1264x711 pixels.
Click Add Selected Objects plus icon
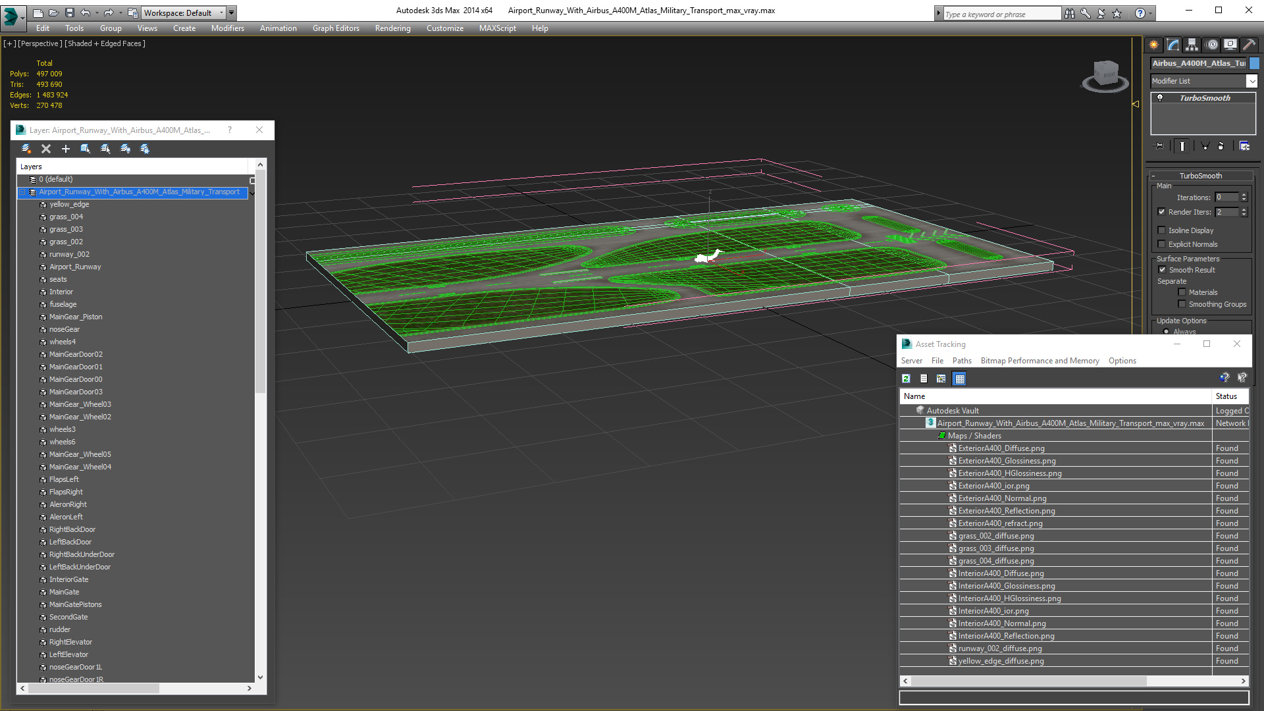(x=66, y=149)
